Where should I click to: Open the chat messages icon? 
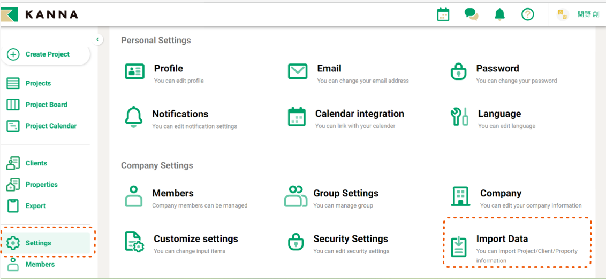pyautogui.click(x=471, y=14)
